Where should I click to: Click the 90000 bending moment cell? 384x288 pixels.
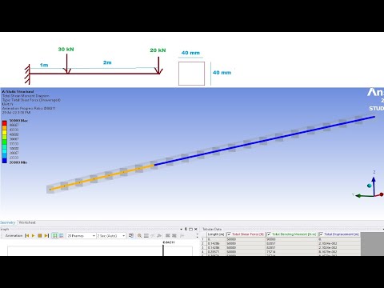(x=292, y=239)
